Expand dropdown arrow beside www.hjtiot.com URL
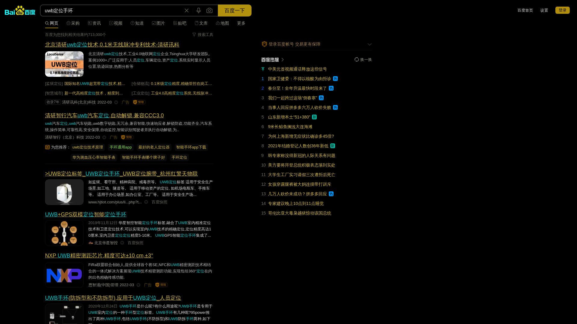Image resolution: width=577 pixels, height=324 pixels. (x=146, y=202)
